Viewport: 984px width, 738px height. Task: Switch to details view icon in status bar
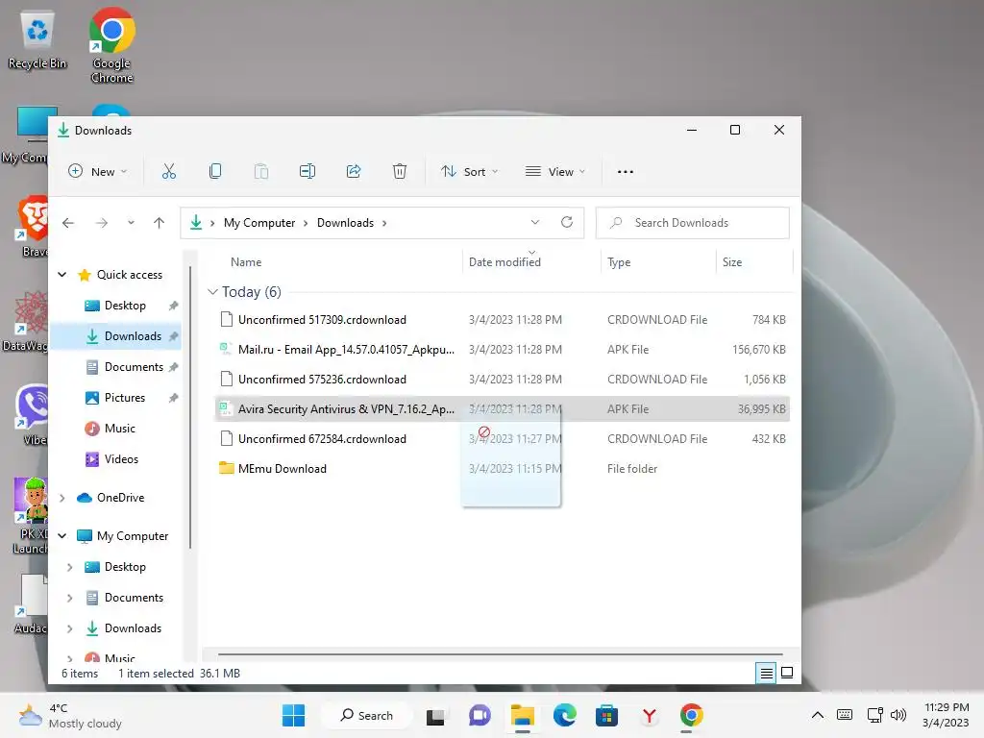(766, 674)
